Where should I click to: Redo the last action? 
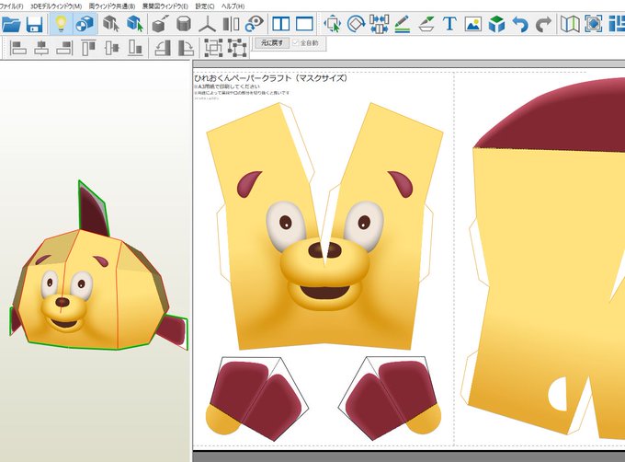pyautogui.click(x=543, y=24)
